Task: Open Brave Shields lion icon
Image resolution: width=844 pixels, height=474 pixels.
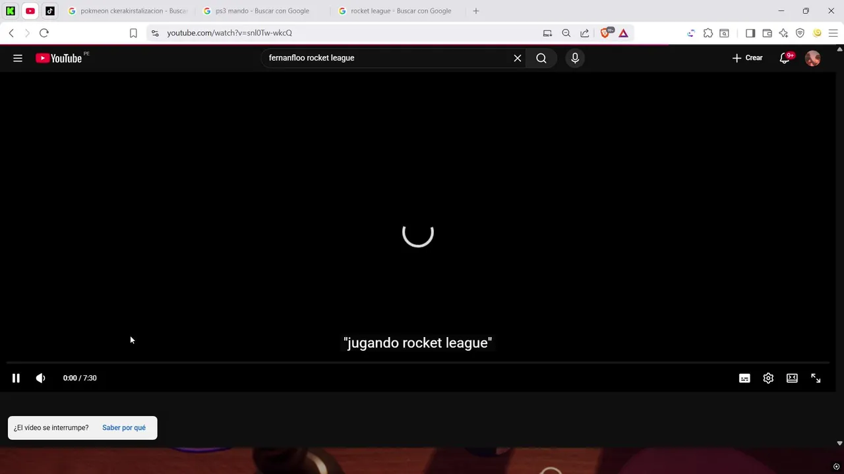Action: (607, 33)
